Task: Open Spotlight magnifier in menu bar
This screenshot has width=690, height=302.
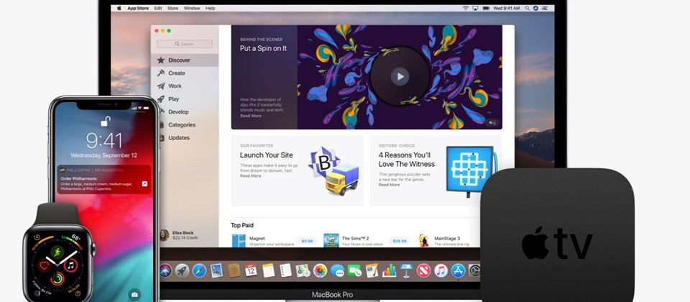Action: (525, 8)
